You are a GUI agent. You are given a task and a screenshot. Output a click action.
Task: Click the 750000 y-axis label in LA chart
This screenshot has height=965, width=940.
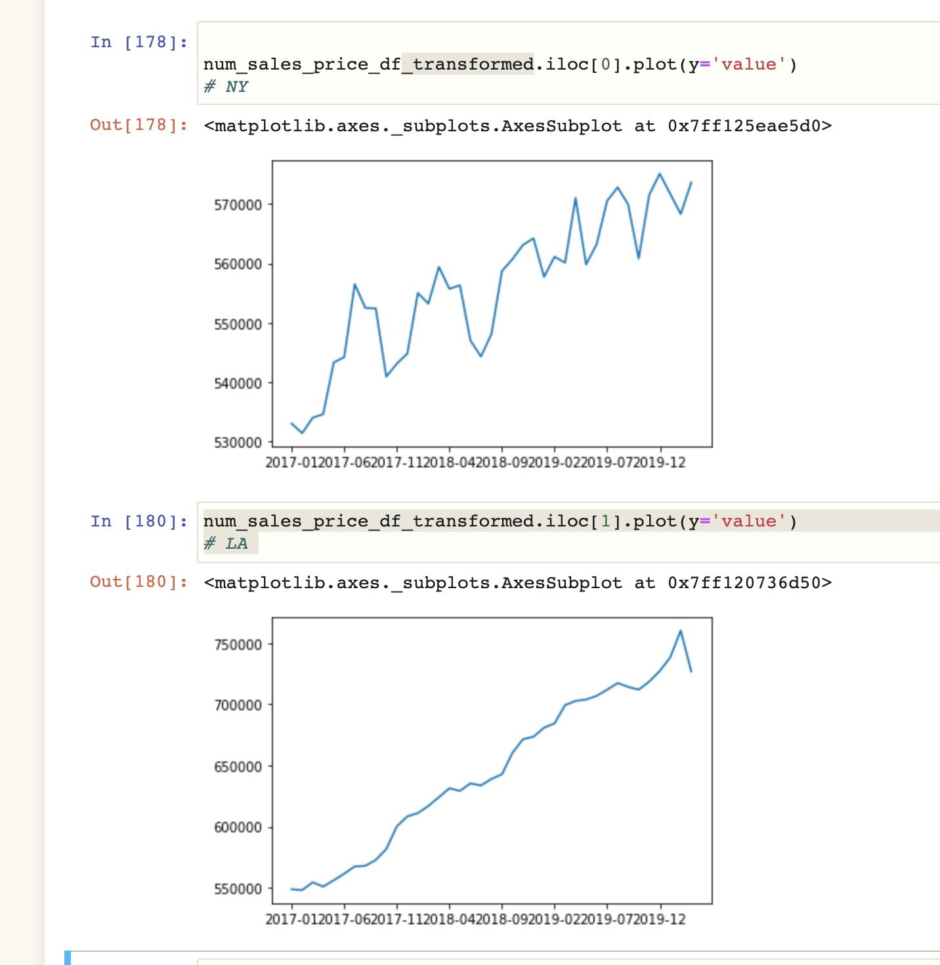(238, 645)
